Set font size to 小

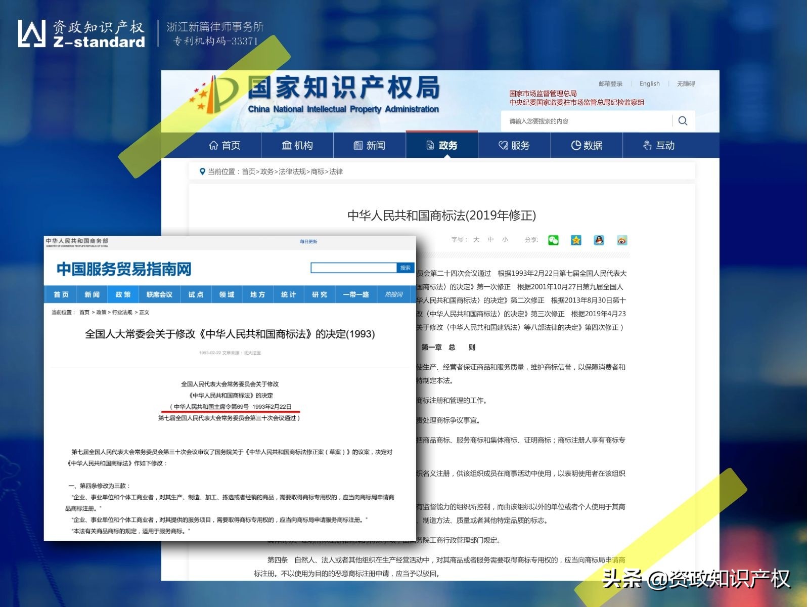tap(504, 240)
